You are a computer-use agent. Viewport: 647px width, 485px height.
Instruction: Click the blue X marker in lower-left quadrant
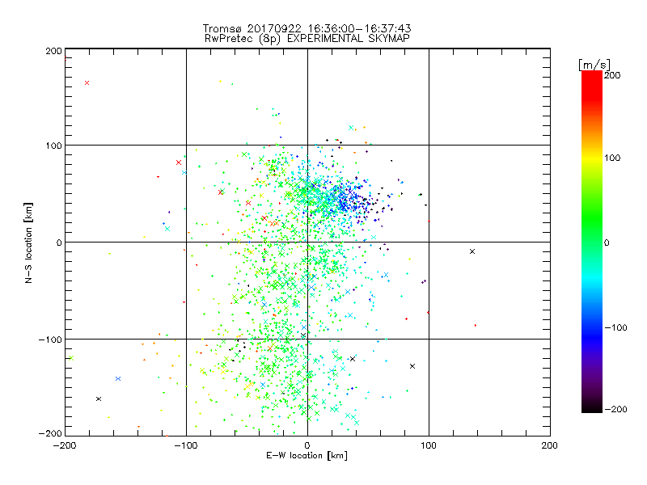coord(118,378)
